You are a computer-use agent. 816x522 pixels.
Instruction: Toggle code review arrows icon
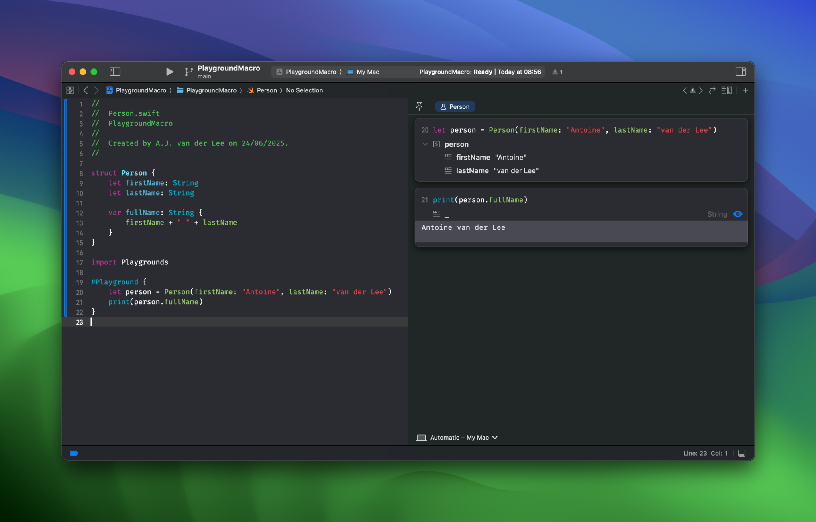point(712,90)
